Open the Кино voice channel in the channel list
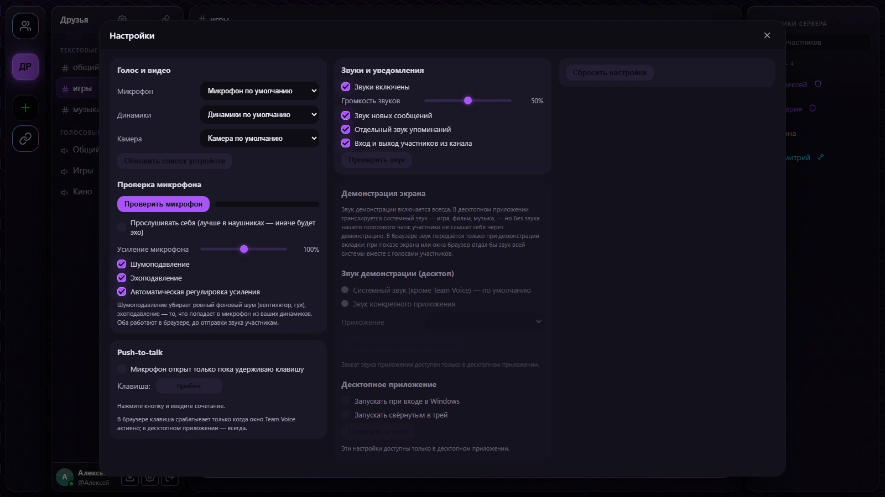 (x=77, y=192)
